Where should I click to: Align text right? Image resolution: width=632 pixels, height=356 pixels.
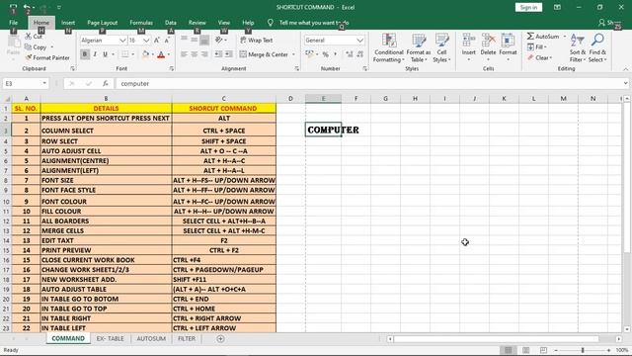(204, 54)
